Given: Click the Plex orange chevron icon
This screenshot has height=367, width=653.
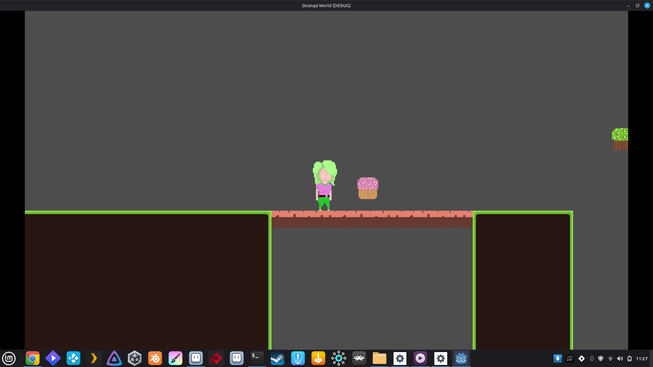Looking at the screenshot, I should tap(94, 359).
